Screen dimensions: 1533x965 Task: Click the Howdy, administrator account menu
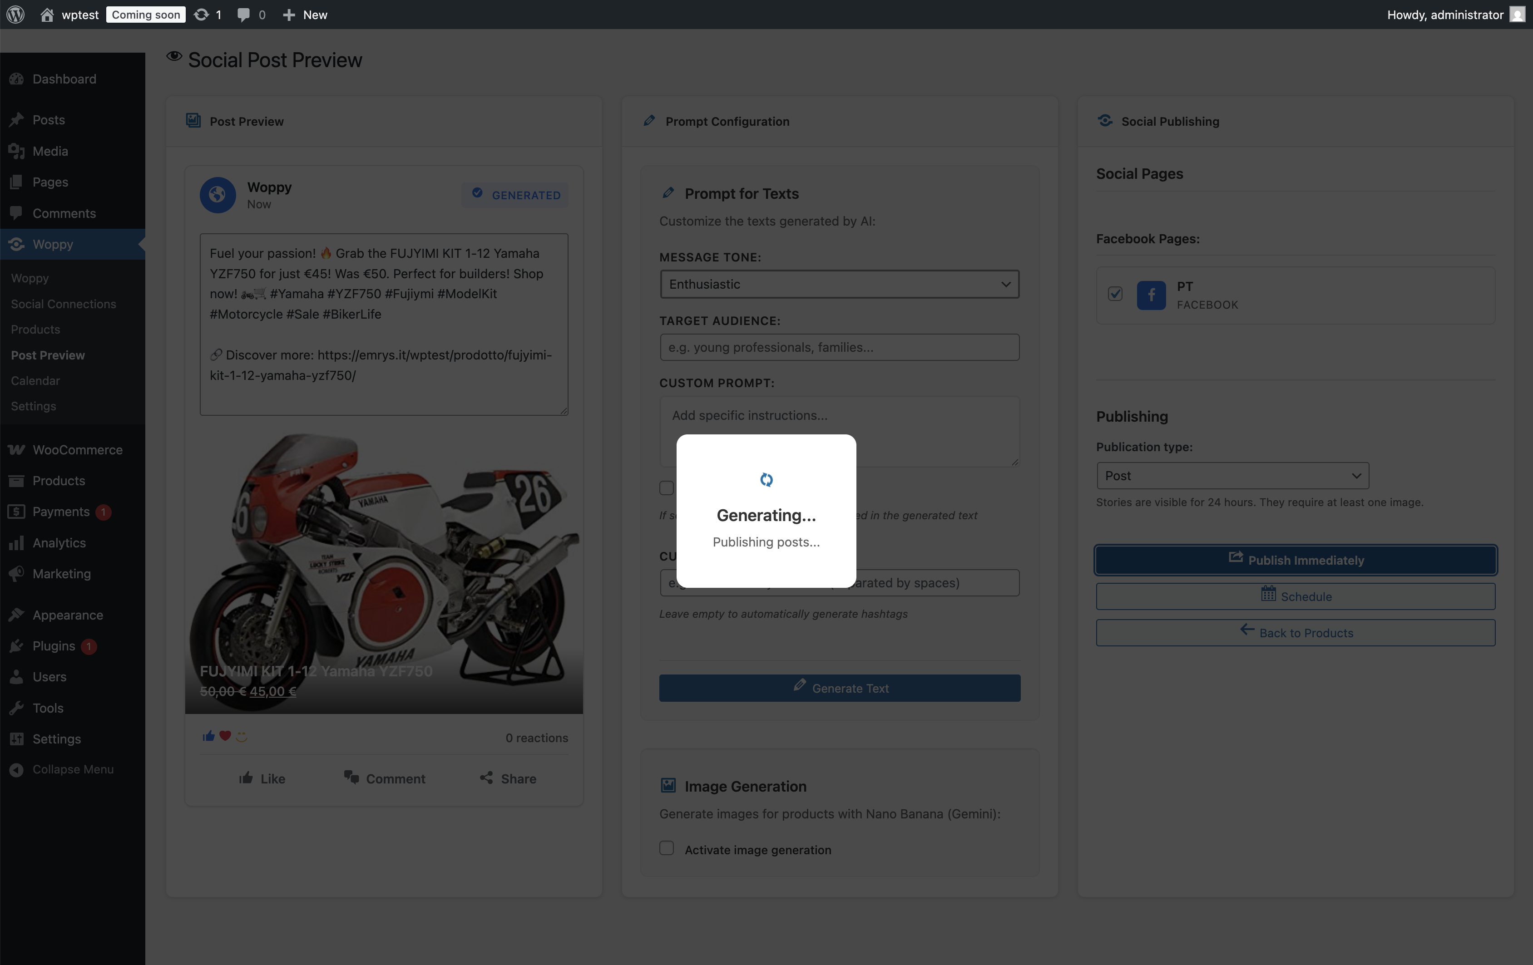(x=1456, y=15)
